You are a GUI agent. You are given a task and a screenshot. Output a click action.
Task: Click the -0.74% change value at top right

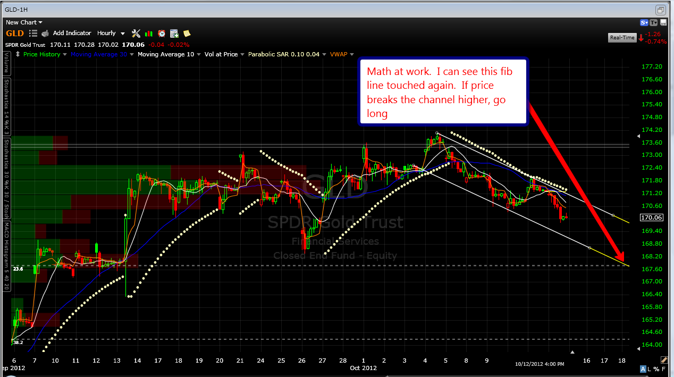(x=655, y=41)
